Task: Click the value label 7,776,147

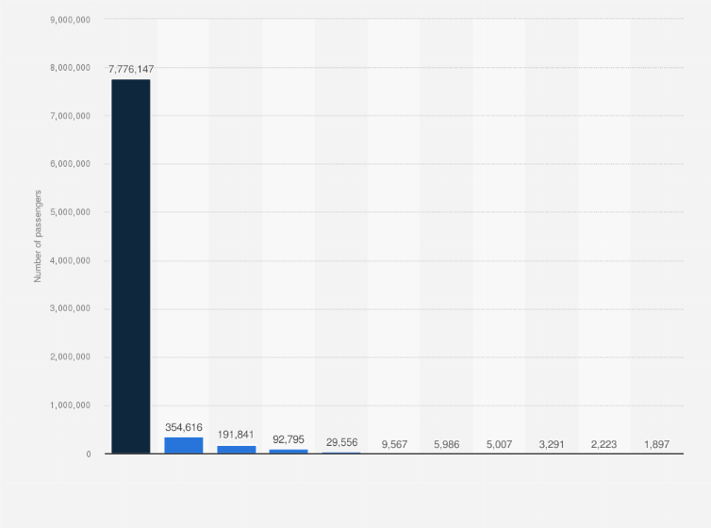Action: [x=131, y=70]
